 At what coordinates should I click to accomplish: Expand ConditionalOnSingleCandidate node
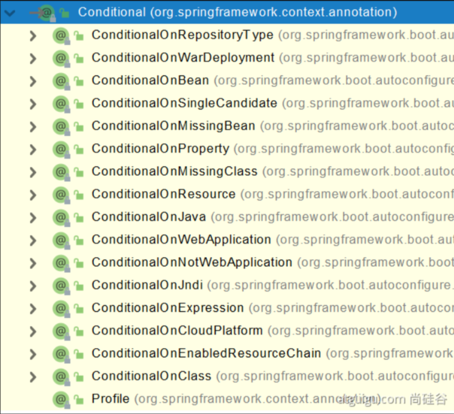coord(33,104)
